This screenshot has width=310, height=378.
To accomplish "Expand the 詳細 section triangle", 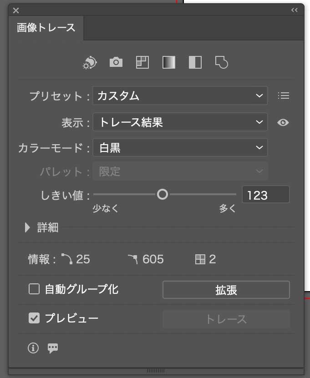I will tap(27, 227).
